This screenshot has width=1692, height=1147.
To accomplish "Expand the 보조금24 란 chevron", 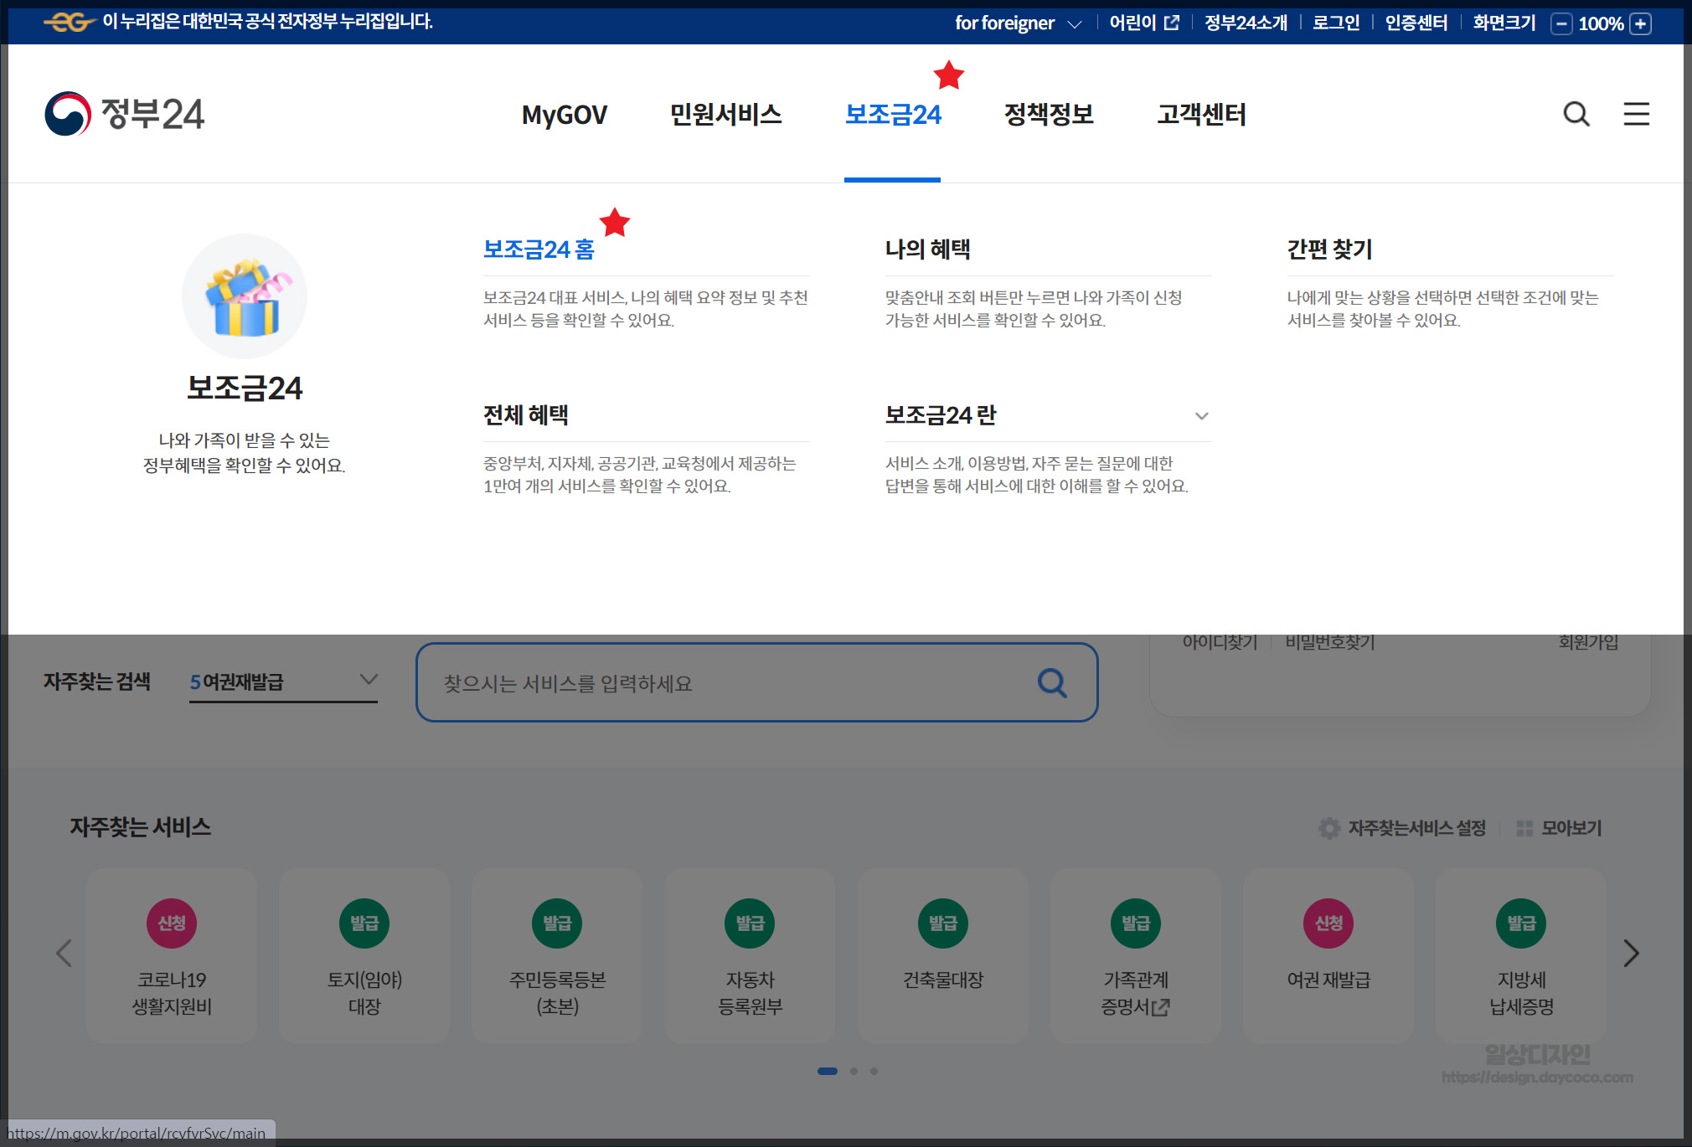I will [x=1201, y=416].
